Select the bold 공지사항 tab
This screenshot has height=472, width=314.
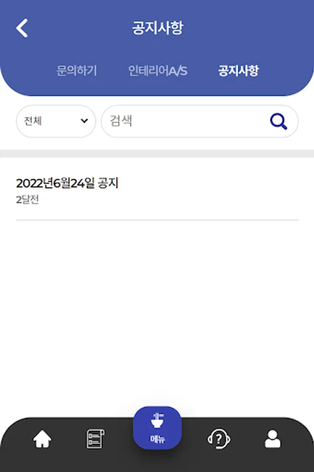pyautogui.click(x=239, y=71)
